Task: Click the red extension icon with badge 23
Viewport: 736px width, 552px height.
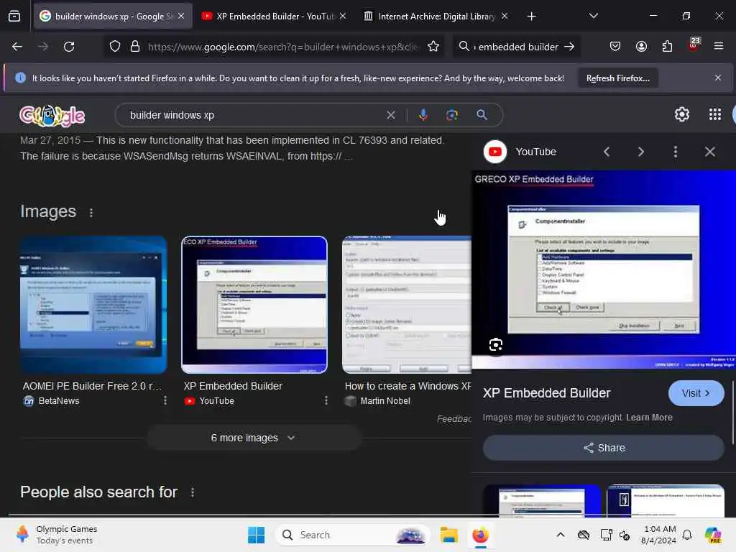Action: [694, 45]
